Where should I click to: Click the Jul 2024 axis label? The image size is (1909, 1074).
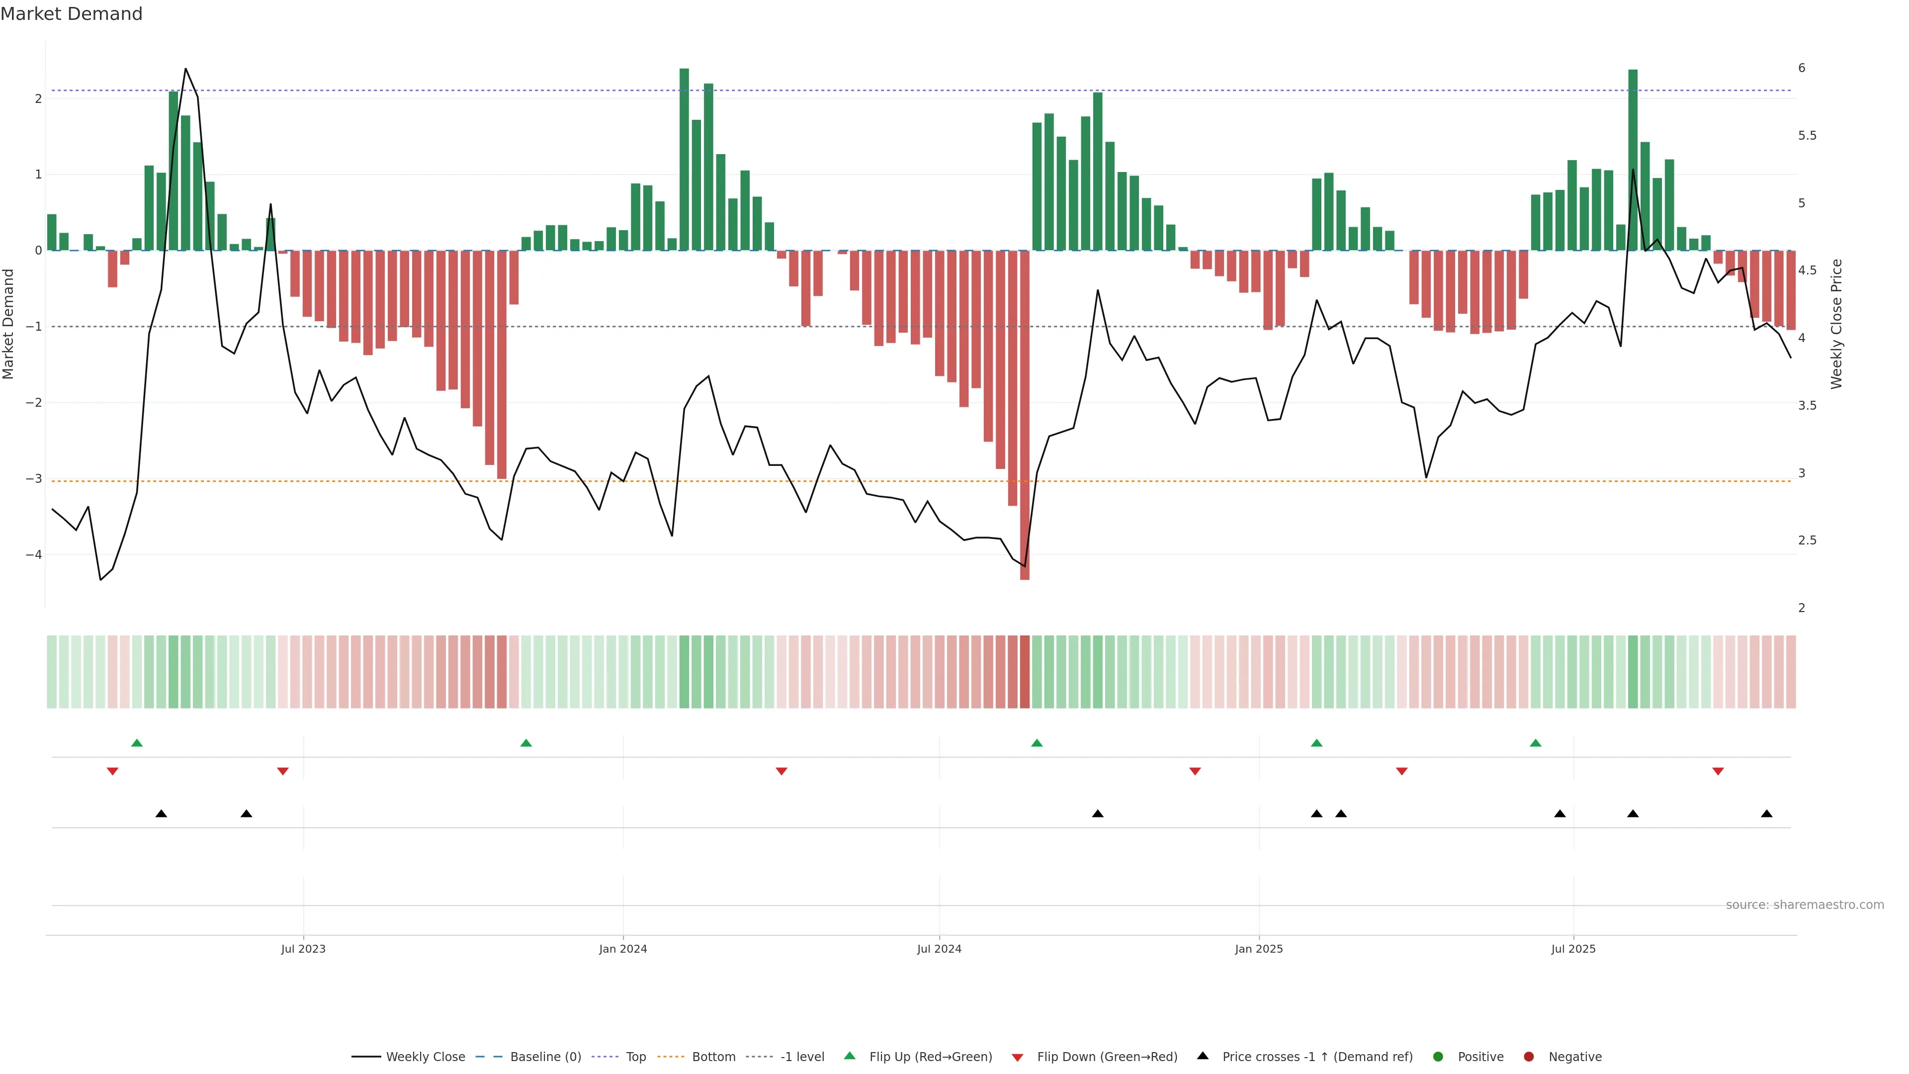click(x=939, y=949)
